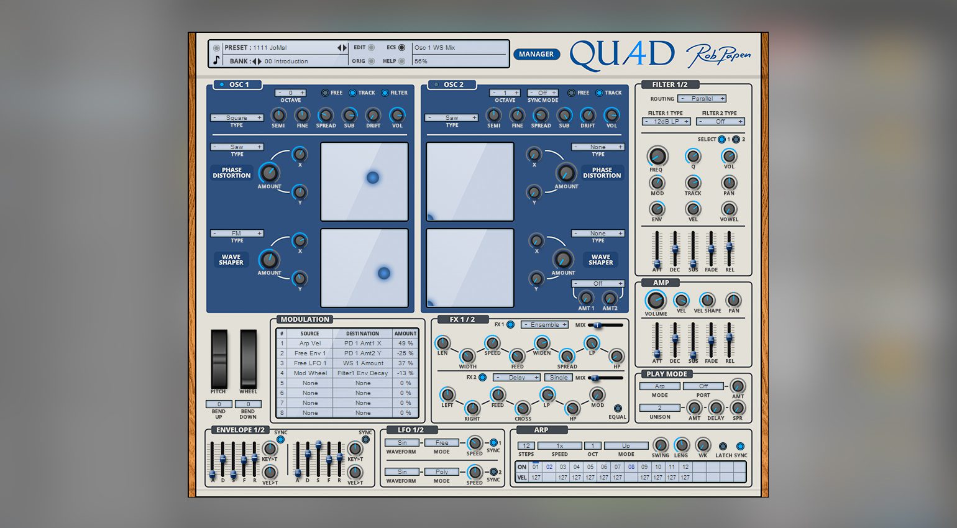
Task: Open FILTER 2 TYPE Off selector
Action: tap(720, 122)
